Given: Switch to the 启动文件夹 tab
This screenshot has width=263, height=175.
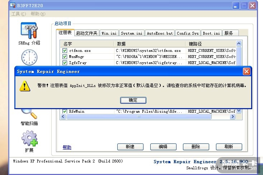Looking at the screenshot, I should (x=87, y=33).
